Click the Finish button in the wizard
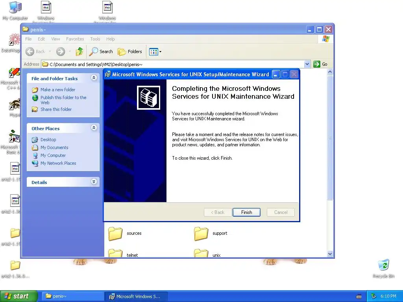The width and height of the screenshot is (403, 302). click(x=246, y=212)
